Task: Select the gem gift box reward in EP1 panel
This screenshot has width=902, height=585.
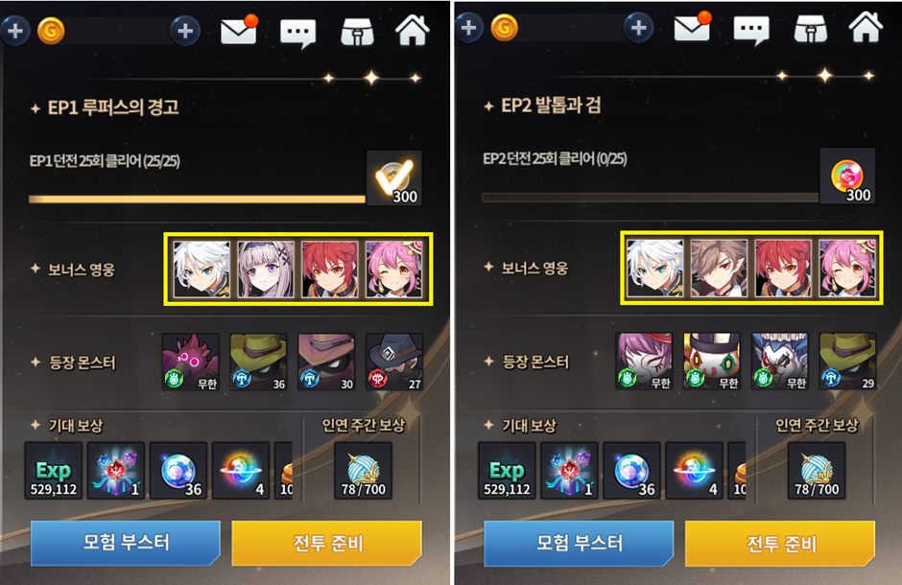Action: tap(115, 471)
